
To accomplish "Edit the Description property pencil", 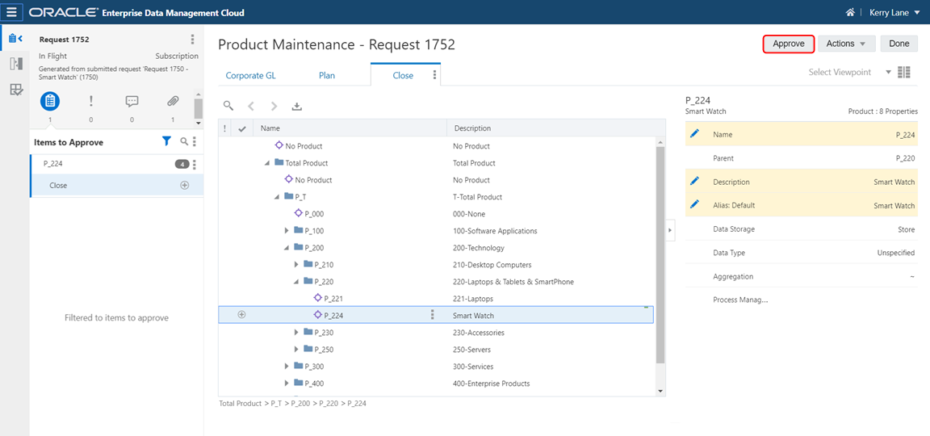I will [695, 181].
